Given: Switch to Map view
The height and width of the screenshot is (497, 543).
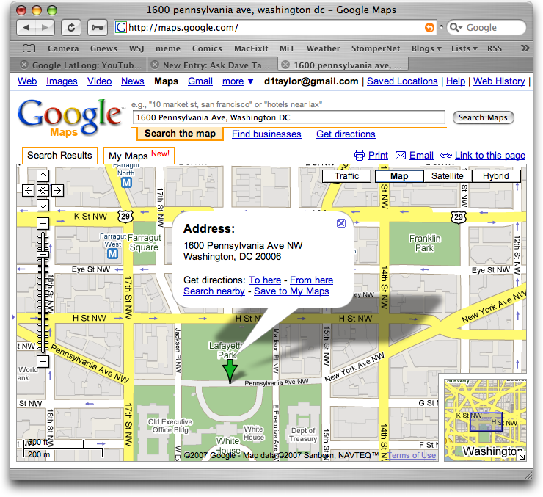Looking at the screenshot, I should coord(399,176).
